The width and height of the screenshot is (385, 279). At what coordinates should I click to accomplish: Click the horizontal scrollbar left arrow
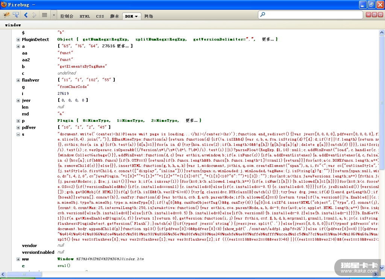(3, 274)
